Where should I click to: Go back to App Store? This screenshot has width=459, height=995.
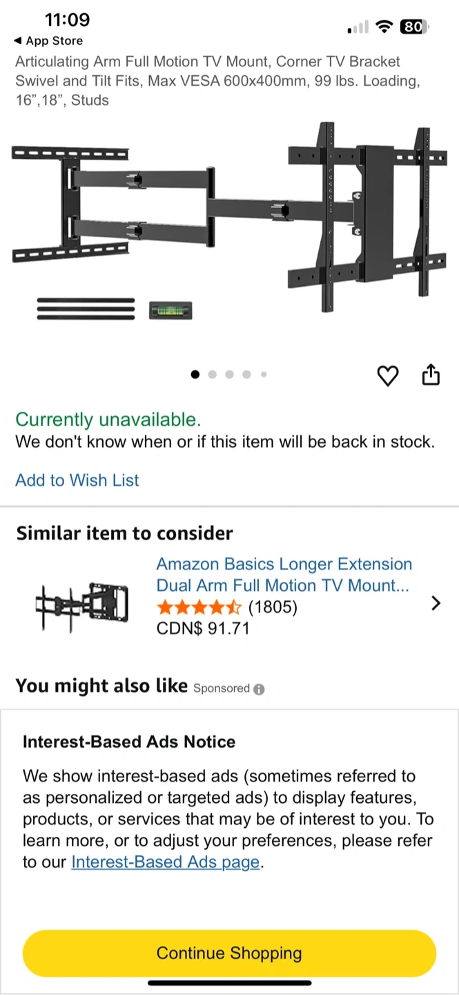(48, 41)
